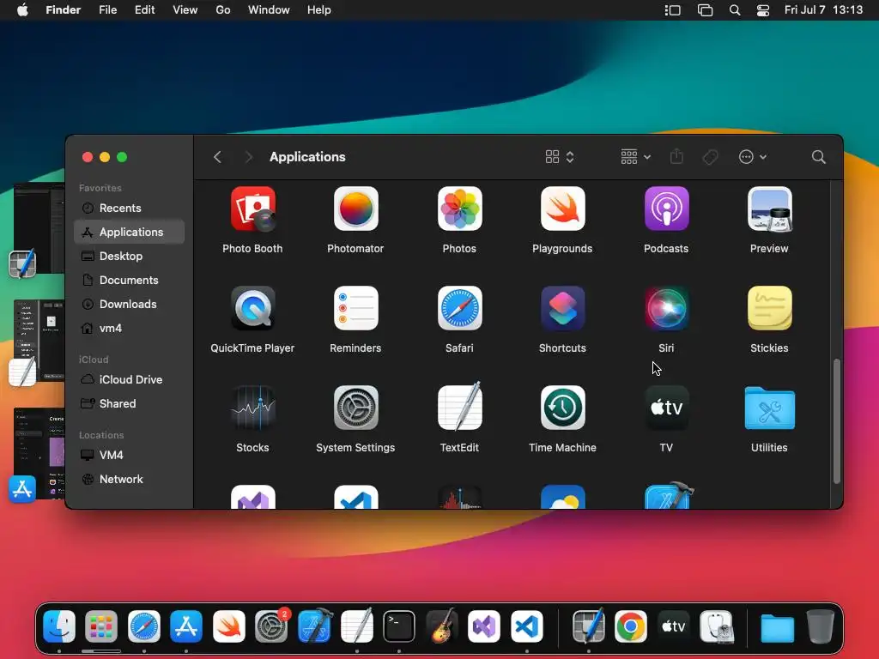Open the Playgrounds app icon

coord(563,209)
